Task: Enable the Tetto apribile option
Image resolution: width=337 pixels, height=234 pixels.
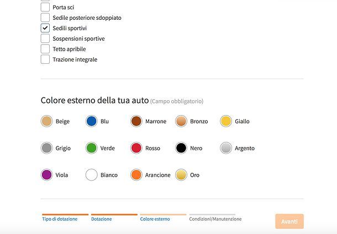Action: (x=45, y=49)
